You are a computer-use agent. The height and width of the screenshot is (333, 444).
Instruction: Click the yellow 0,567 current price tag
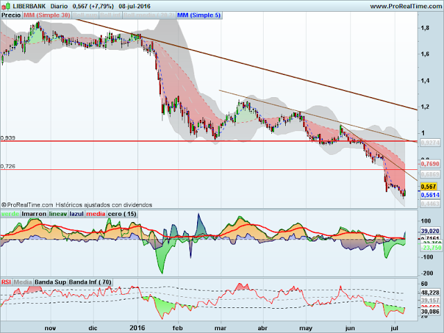[x=429, y=187]
